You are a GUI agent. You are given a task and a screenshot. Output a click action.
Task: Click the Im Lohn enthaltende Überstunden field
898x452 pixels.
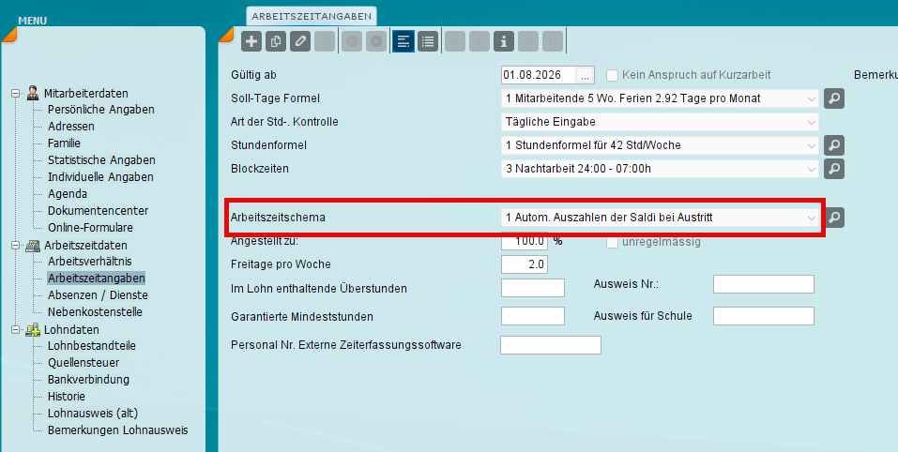click(533, 288)
